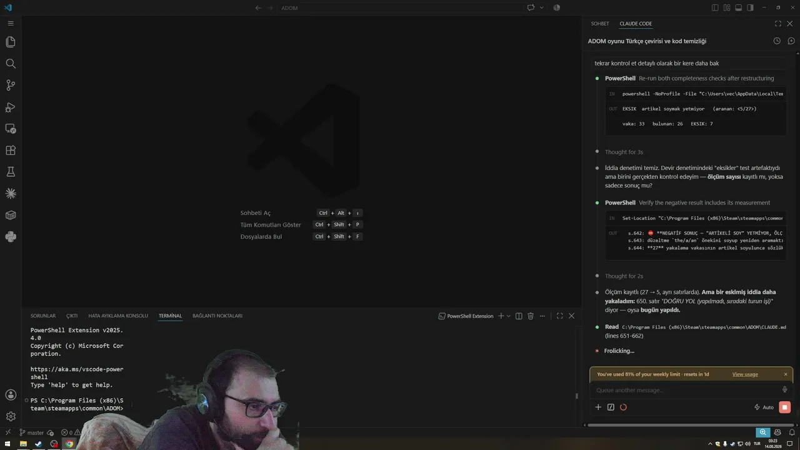Open the notifications bell in status bar
This screenshot has width=800, height=450.
point(791,432)
